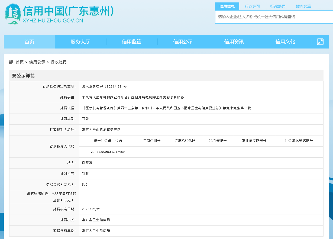The width and height of the screenshot is (333, 239).
Task: Click 行政处罚 in the breadcrumb
Action: (x=59, y=62)
